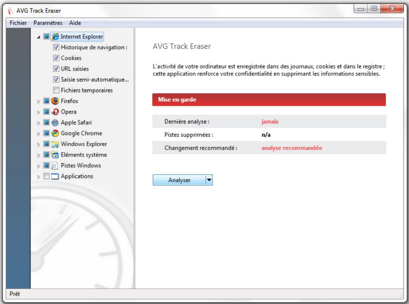This screenshot has width=409, height=304.
Task: Open the Analyser button dropdown arrow
Action: (x=209, y=180)
